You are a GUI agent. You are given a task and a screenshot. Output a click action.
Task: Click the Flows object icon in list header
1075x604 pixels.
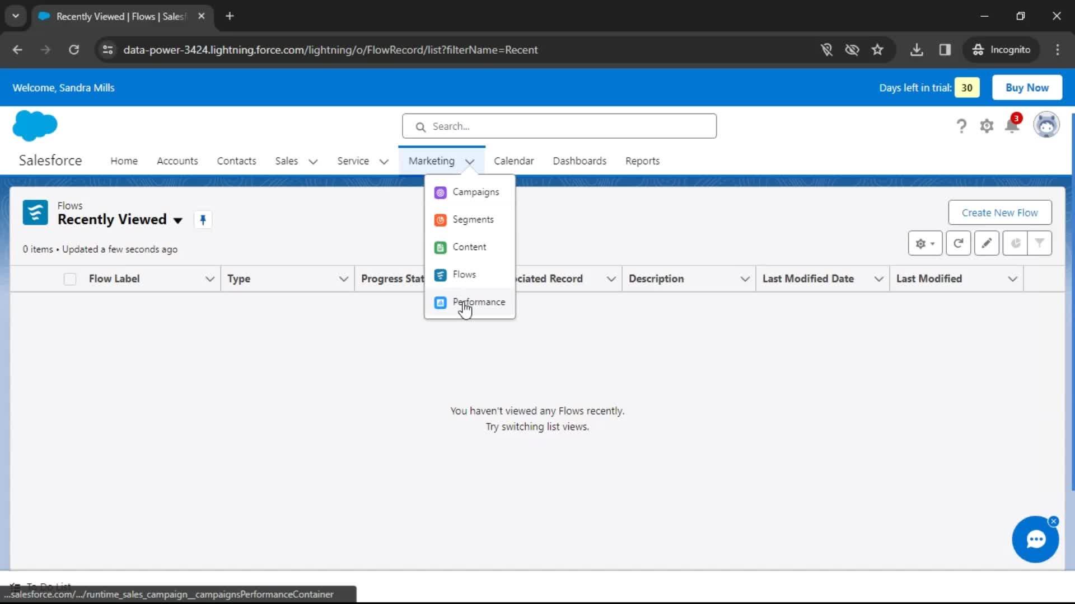pos(35,213)
